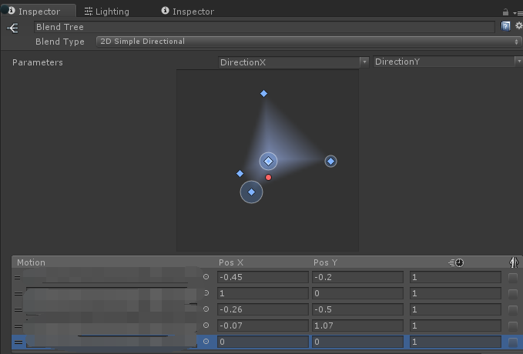Click Pos X field in selected bottom row
Image resolution: width=523 pixels, height=354 pixels.
click(263, 342)
